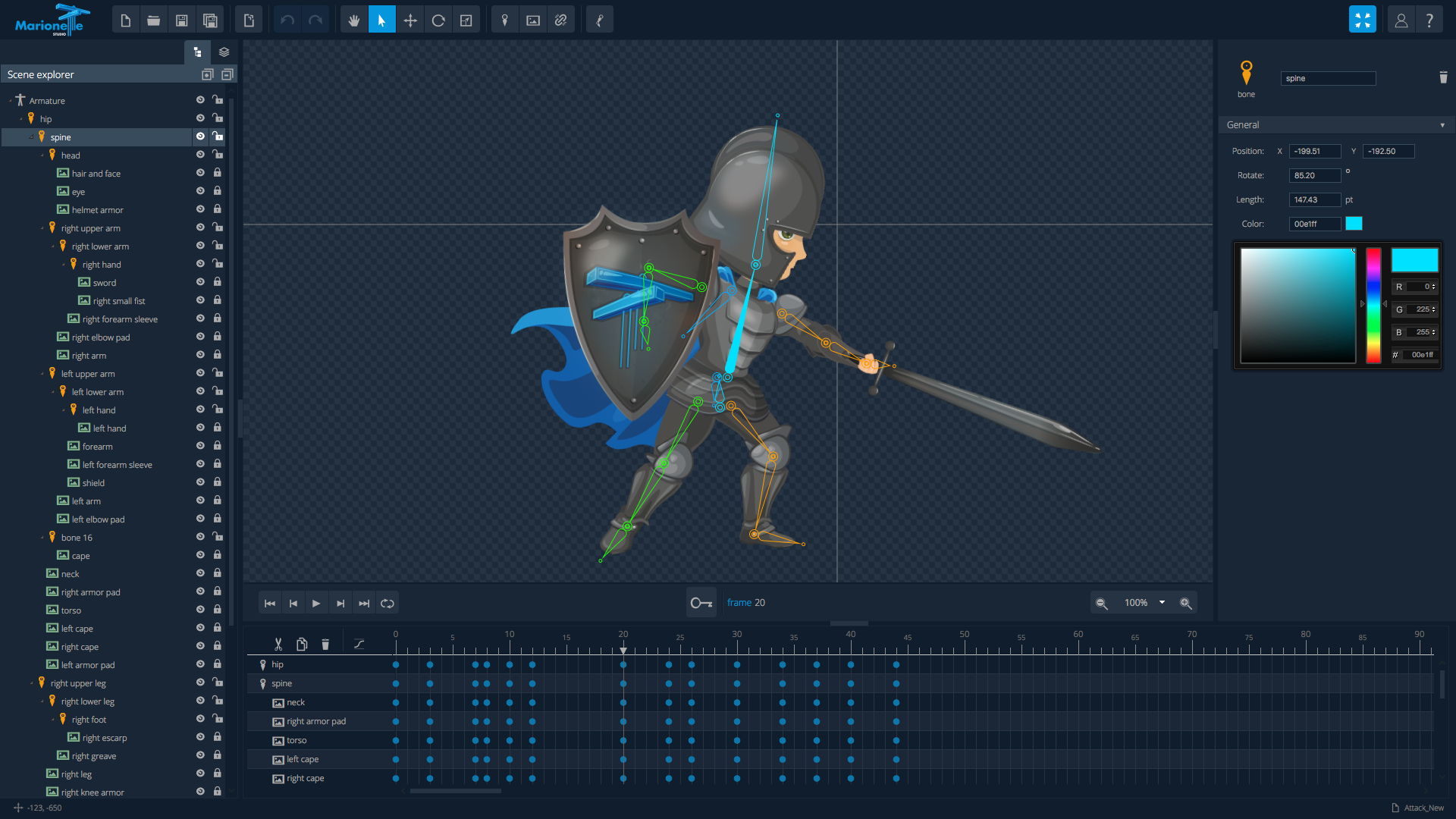Click the scissors cut icon in the timeline

278,644
